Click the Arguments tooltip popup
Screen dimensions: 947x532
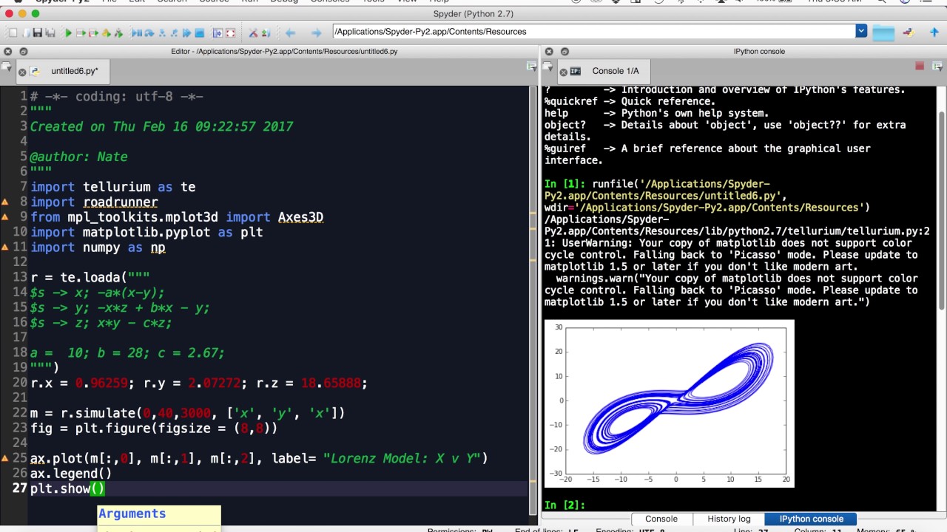tap(159, 518)
